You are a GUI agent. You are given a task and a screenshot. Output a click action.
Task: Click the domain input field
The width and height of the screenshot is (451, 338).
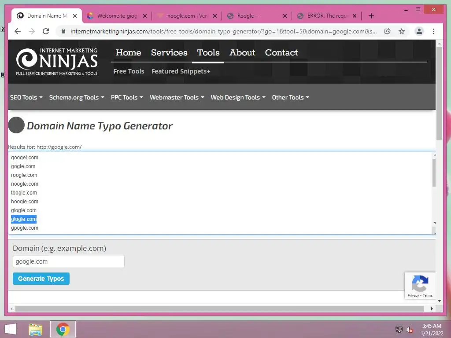coord(68,261)
